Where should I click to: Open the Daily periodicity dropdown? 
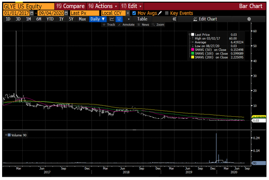[x=98, y=19]
